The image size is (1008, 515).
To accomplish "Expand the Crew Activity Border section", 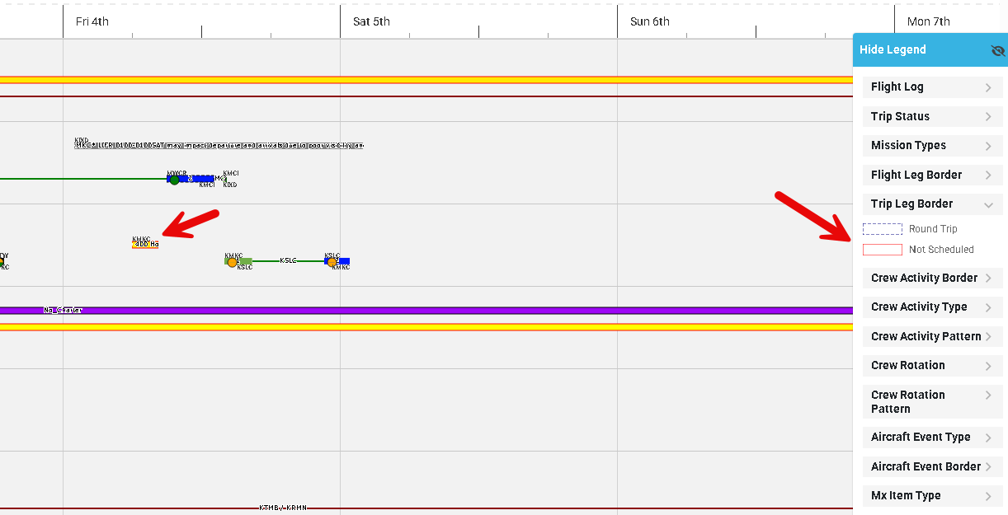I will (932, 279).
